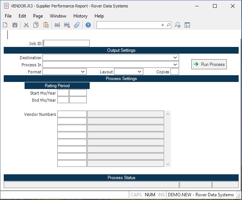The image size is (242, 200).
Task: Click the Copies input field
Action: click(175, 72)
